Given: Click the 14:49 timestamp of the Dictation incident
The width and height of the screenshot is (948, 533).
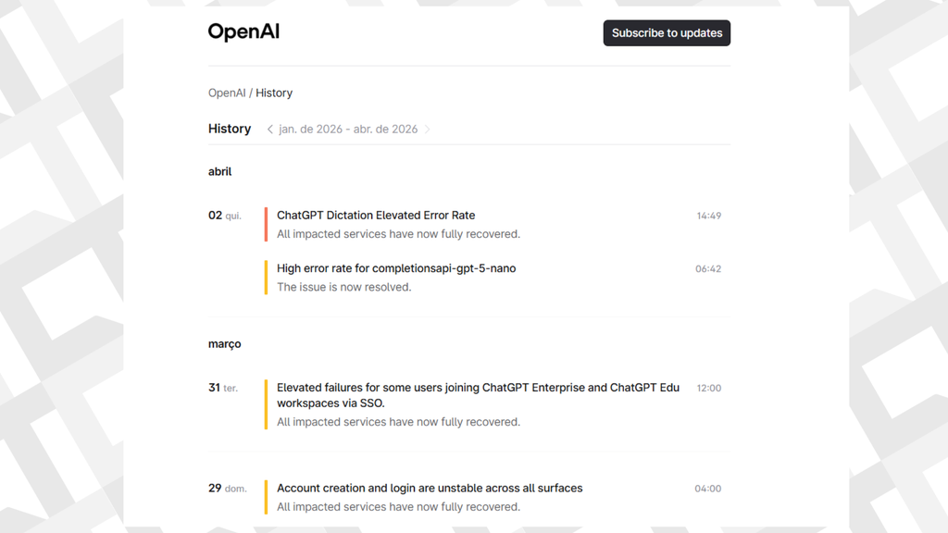Looking at the screenshot, I should pos(708,216).
